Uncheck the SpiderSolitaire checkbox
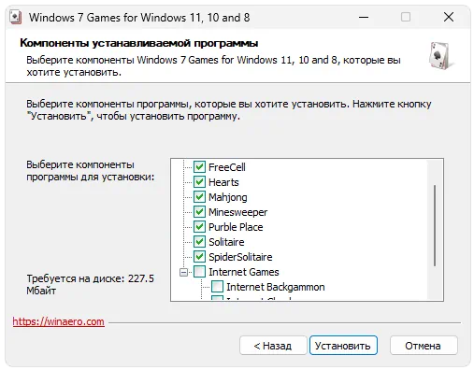 (199, 257)
